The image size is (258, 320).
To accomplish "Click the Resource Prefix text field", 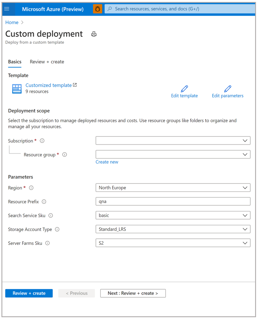I will coord(173,201).
